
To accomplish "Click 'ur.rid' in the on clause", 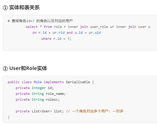I will [59, 33].
